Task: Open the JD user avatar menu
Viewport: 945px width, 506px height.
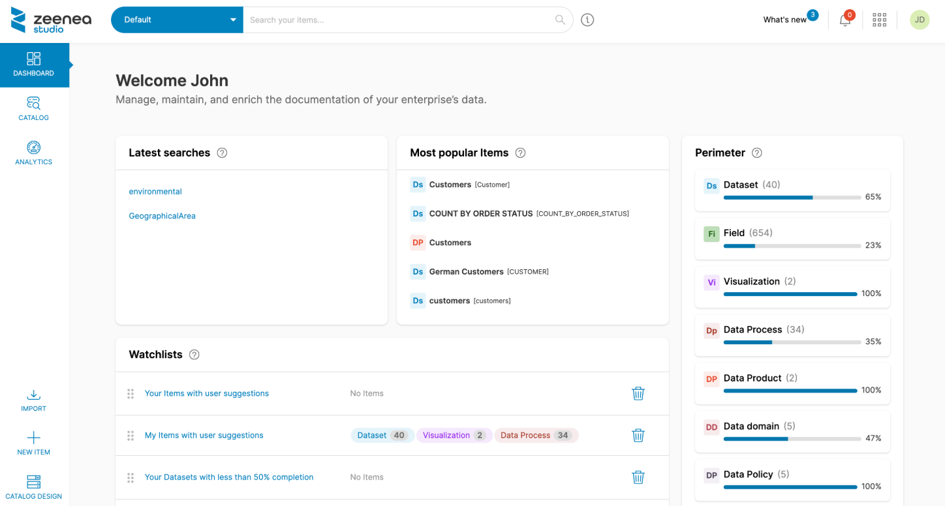Action: point(919,20)
